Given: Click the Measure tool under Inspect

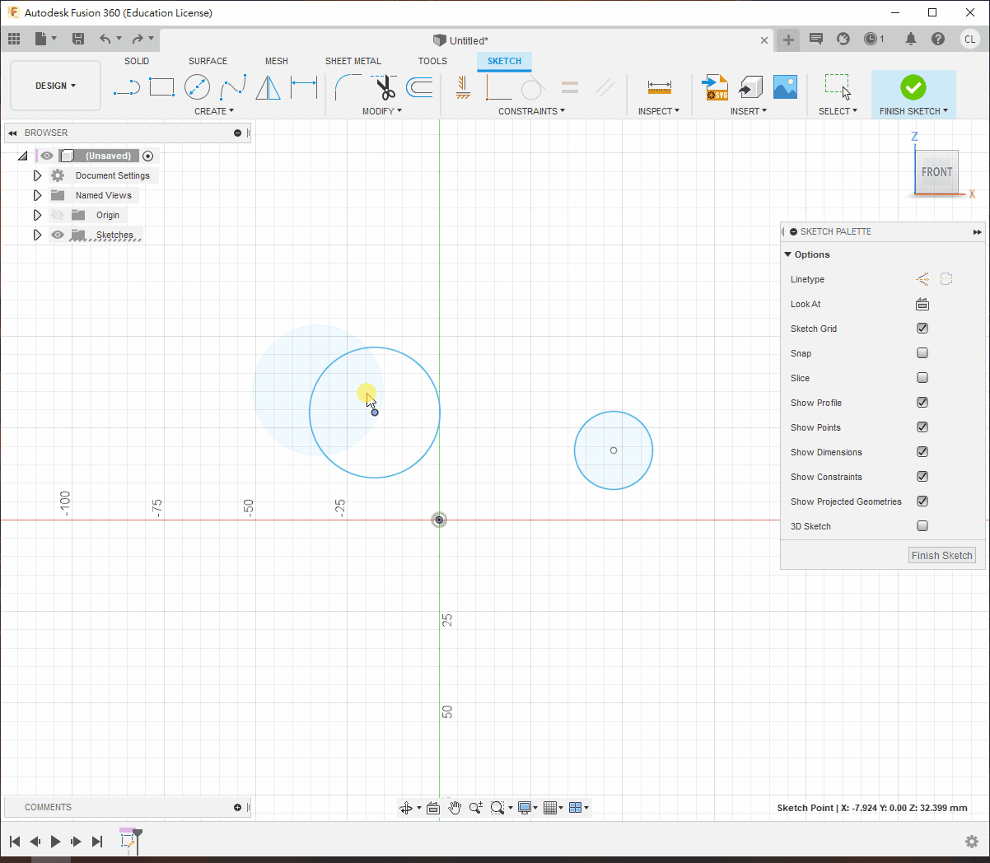Looking at the screenshot, I should point(659,87).
